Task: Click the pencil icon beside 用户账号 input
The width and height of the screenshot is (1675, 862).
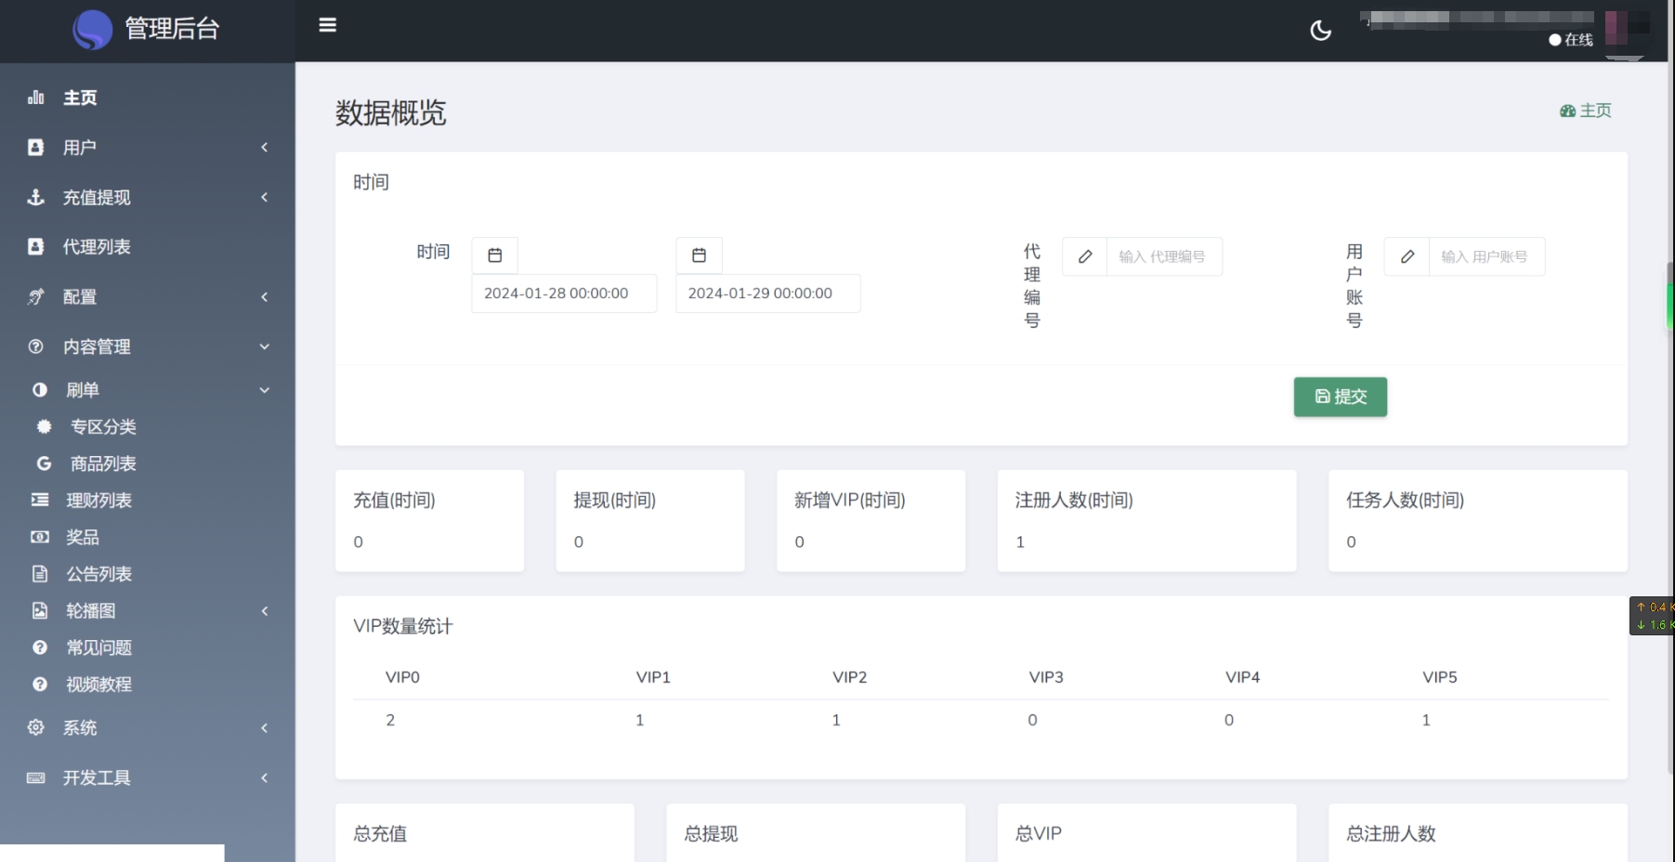Action: click(x=1407, y=256)
